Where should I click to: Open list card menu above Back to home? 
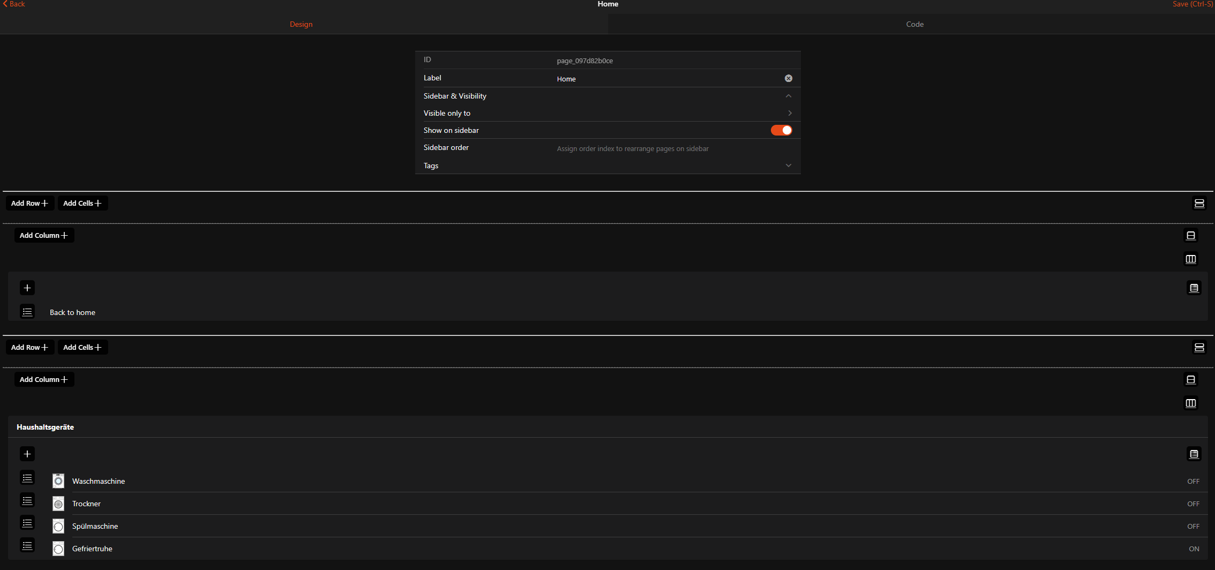1194,288
